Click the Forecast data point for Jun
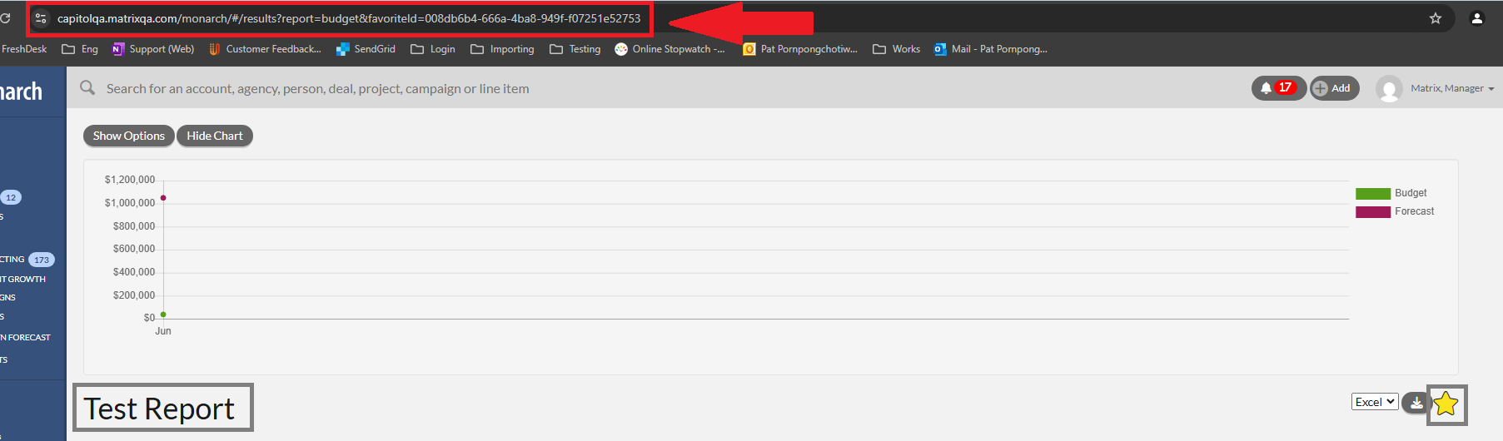Screen dimensions: 1503x441 tap(163, 198)
